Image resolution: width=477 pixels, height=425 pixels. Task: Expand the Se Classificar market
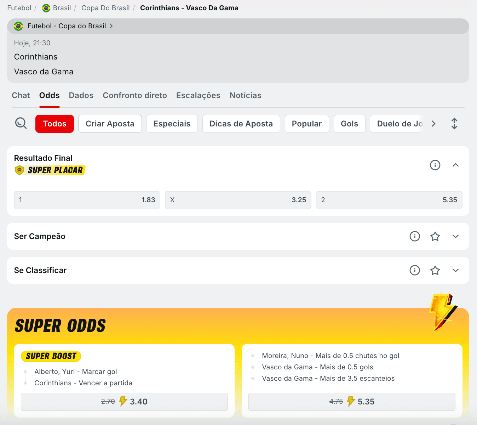[455, 270]
